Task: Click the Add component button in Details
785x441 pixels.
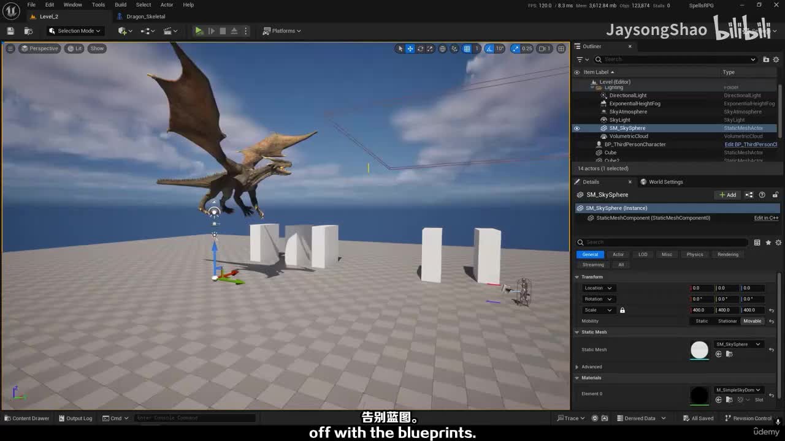Action: 728,195
